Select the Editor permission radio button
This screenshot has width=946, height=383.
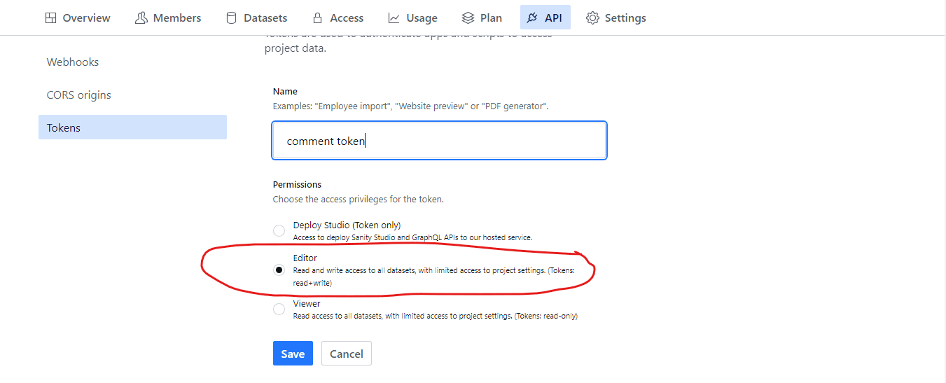[279, 270]
